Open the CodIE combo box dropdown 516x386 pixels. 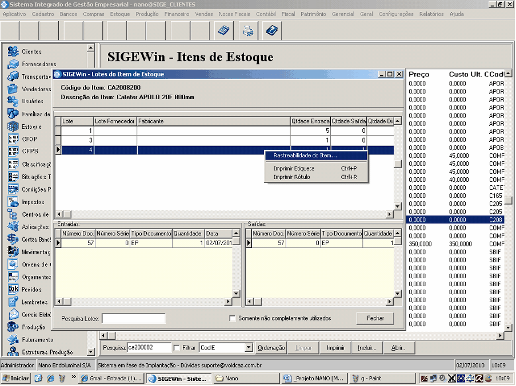pyautogui.click(x=249, y=347)
